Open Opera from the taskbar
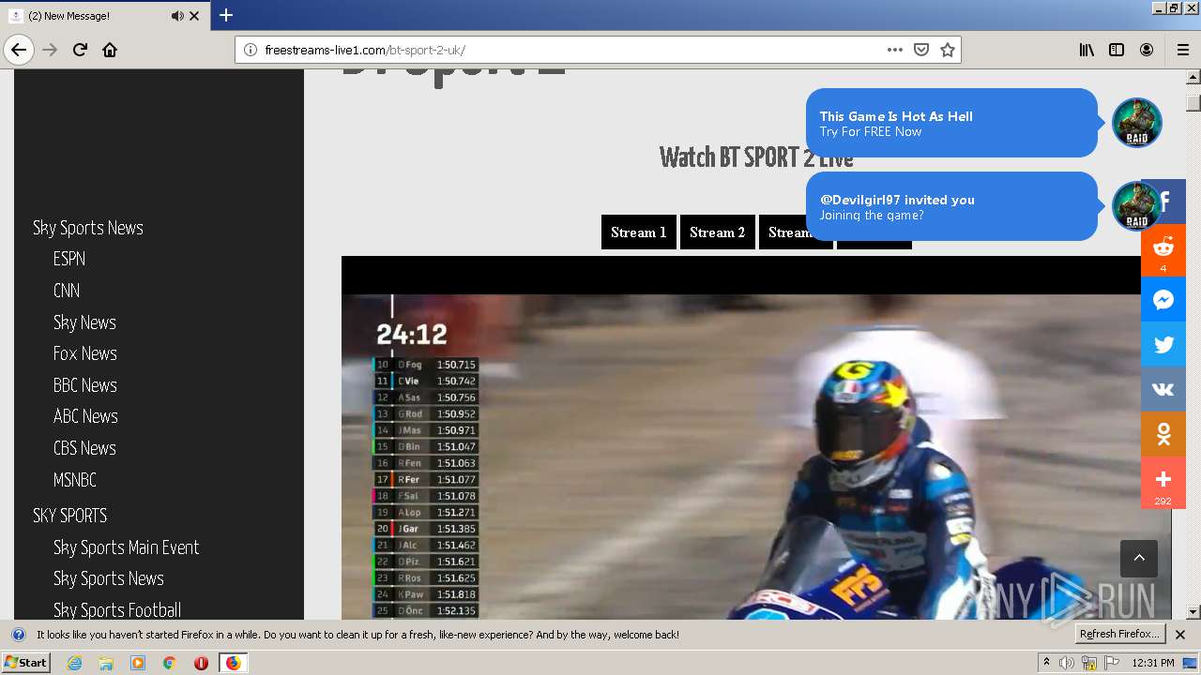Screen dimensions: 1201x675 [x=201, y=663]
